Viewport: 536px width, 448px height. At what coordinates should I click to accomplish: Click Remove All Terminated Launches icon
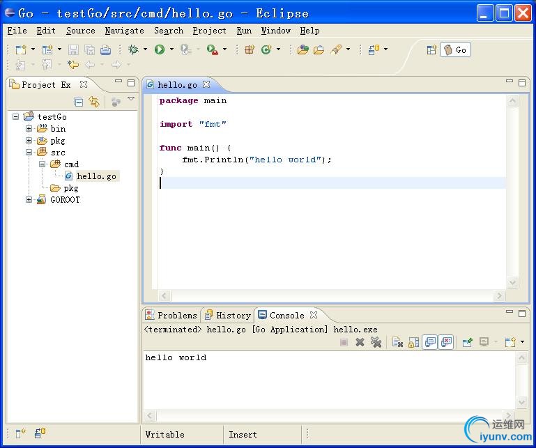click(x=376, y=342)
